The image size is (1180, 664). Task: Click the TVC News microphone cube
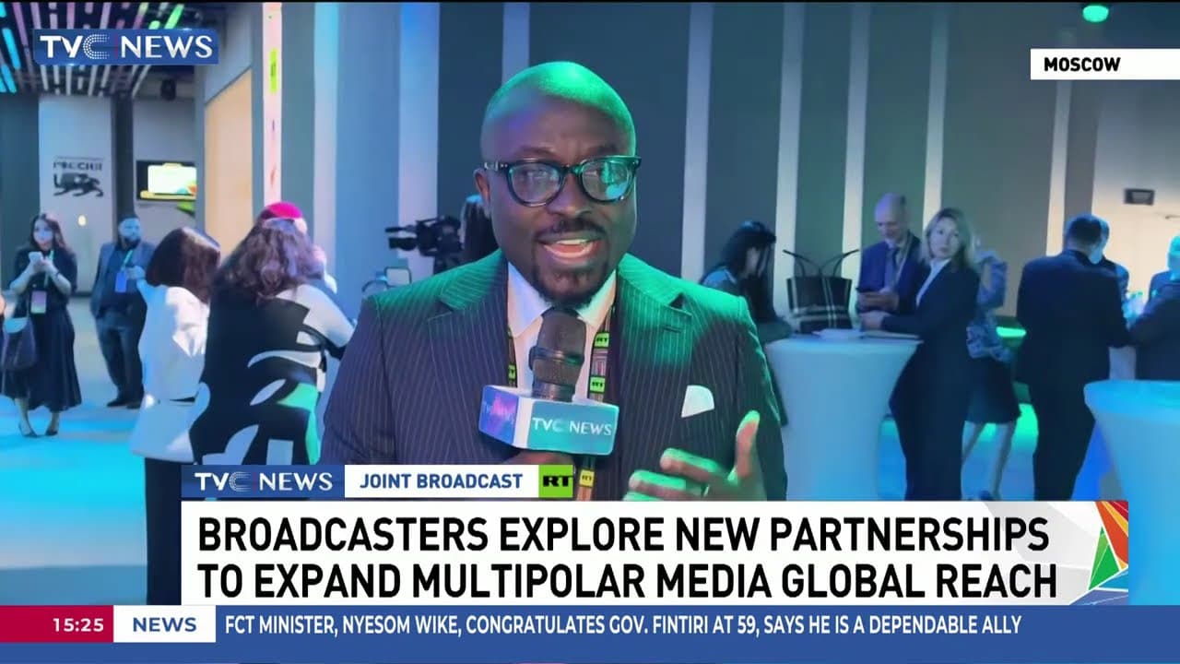tap(549, 421)
